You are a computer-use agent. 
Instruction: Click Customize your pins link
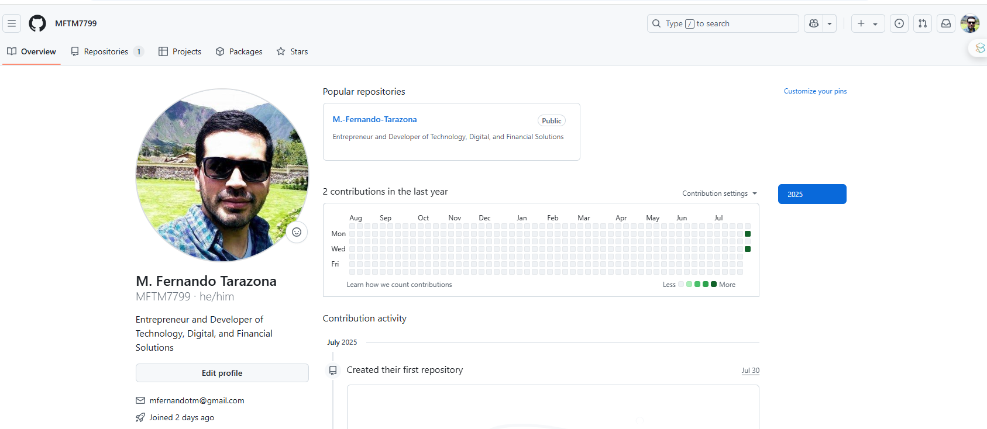point(815,91)
